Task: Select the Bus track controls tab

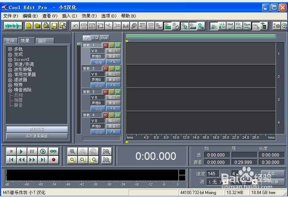Action: [x=104, y=38]
